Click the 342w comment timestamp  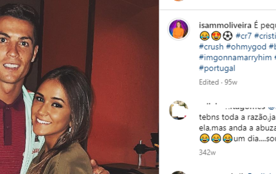pyautogui.click(x=207, y=153)
